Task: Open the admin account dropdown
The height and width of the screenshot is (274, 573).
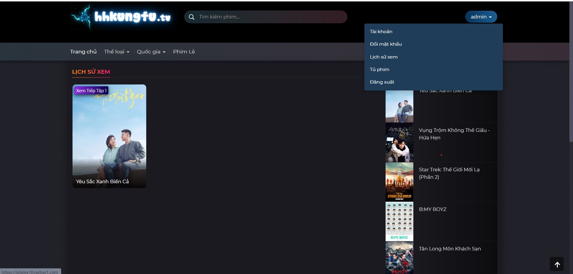Action: click(x=481, y=17)
